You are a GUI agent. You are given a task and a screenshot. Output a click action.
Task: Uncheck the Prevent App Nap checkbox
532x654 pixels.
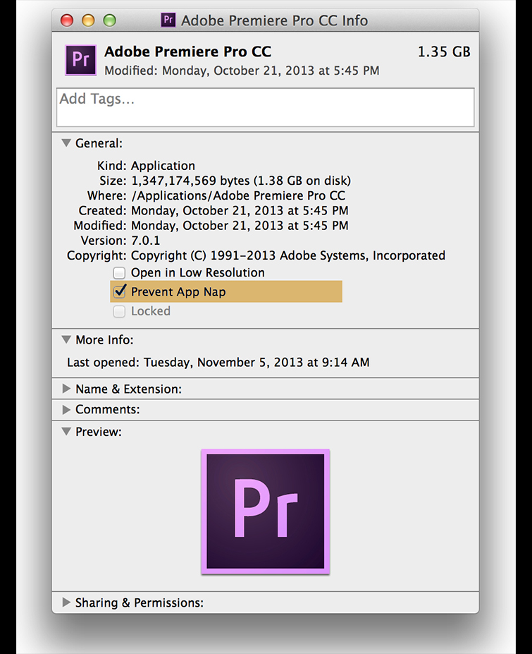tap(119, 291)
